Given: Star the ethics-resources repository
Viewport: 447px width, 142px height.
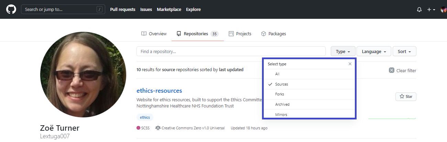Looking at the screenshot, I should click(x=406, y=96).
